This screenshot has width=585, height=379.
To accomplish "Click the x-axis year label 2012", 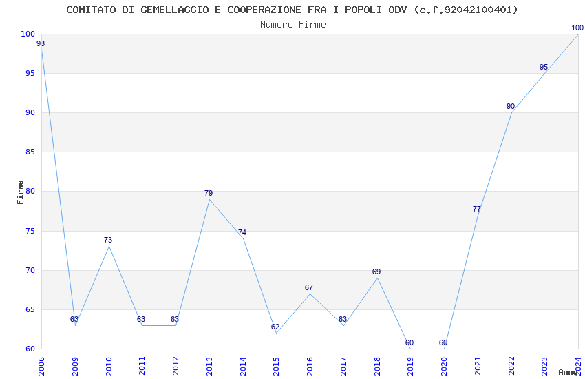I will (175, 366).
